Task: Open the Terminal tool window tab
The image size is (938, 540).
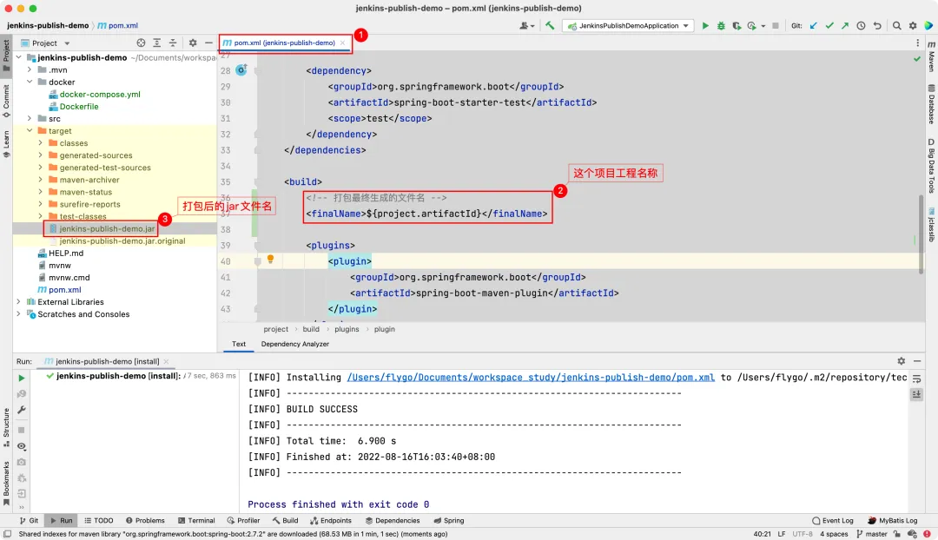Action: coord(196,520)
